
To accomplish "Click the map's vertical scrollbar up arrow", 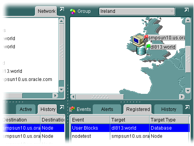I will [x=188, y=20].
